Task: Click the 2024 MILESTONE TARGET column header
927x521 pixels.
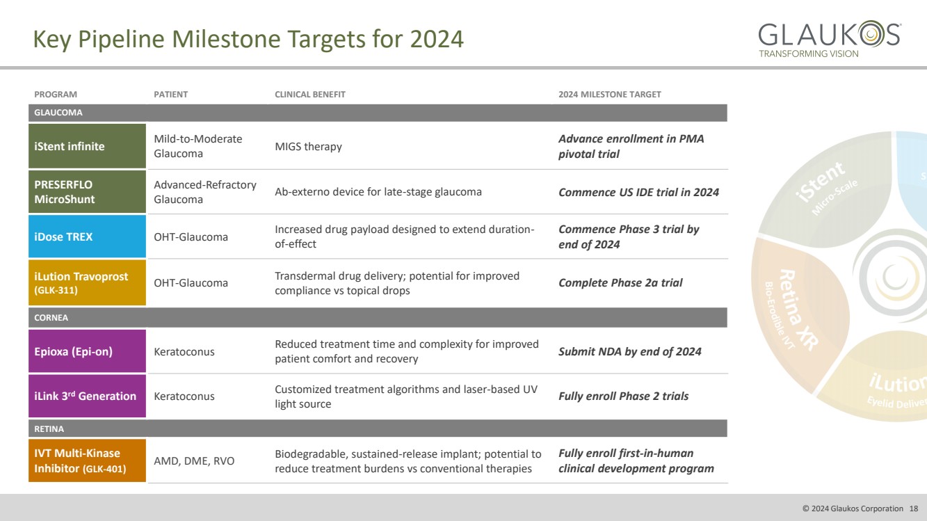Action: point(609,95)
